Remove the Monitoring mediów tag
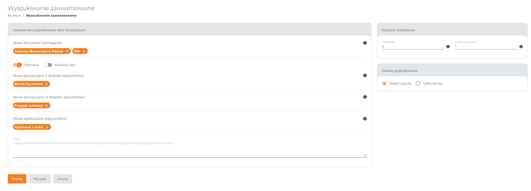Image resolution: width=531 pixels, height=191 pixels. [x=46, y=84]
